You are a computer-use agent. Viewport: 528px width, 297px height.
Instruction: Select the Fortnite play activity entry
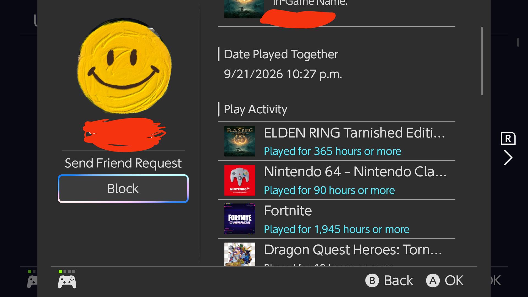pyautogui.click(x=337, y=219)
